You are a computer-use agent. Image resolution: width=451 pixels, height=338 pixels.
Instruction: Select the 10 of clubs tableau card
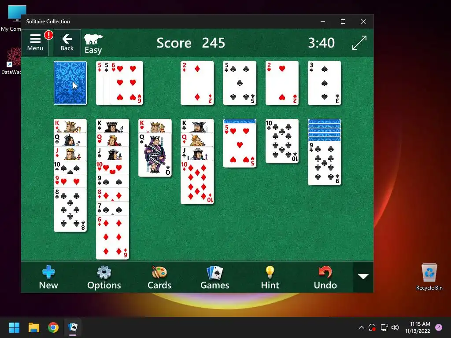[x=282, y=141]
